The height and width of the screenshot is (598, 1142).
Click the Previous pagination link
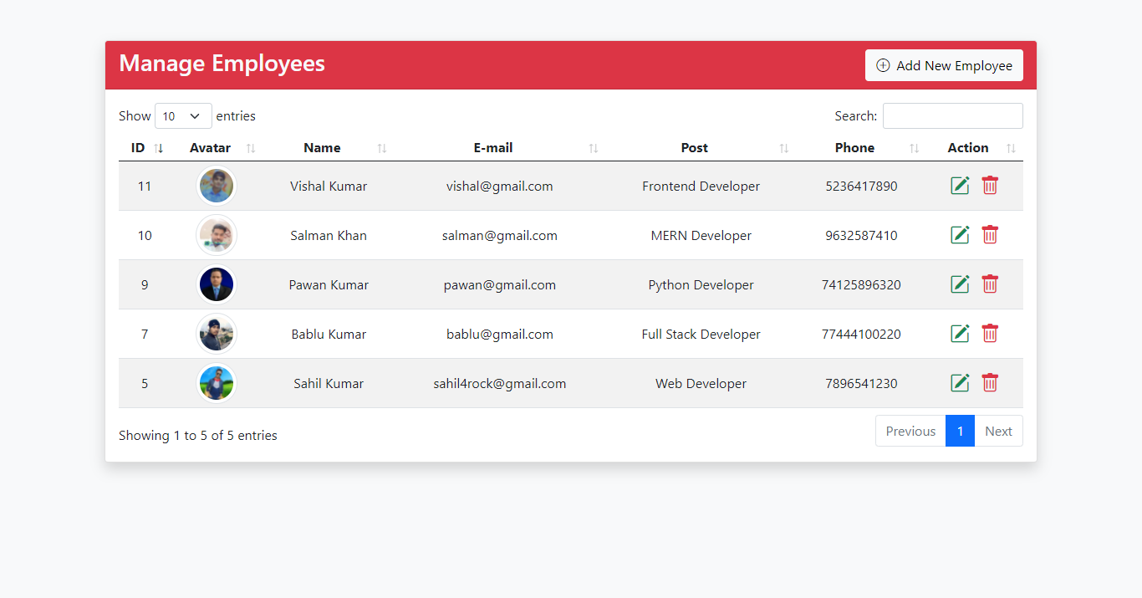click(910, 431)
